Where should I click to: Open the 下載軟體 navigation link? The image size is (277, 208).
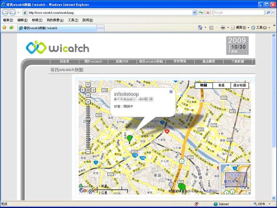pyautogui.click(x=238, y=62)
